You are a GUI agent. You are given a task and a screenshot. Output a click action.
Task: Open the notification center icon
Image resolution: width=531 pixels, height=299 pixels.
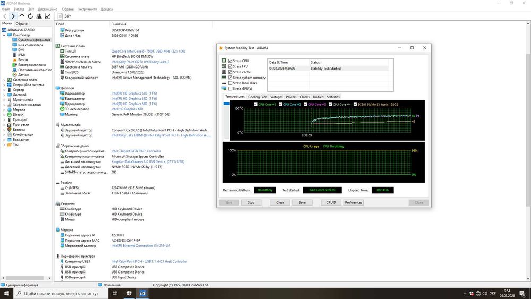point(523,293)
